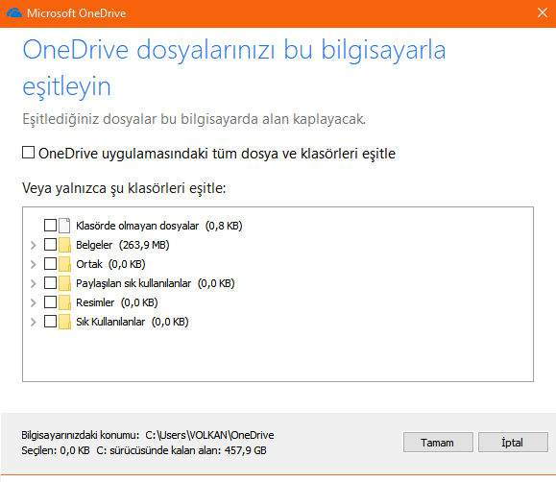Enable sync all OneDrive files and folders checkbox
556x482 pixels.
[29, 153]
